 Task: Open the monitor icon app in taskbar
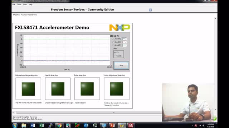click(104, 126)
